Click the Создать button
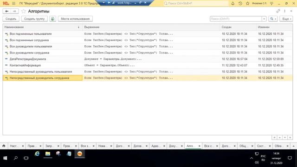 tap(11, 19)
